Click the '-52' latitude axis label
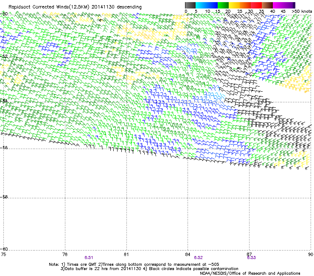Viewport: 314px width, 276px height. click(4, 56)
